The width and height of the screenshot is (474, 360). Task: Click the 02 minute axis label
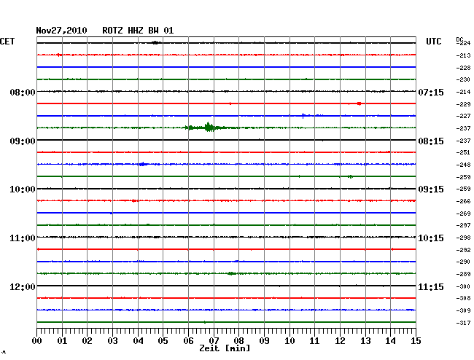tap(87, 341)
